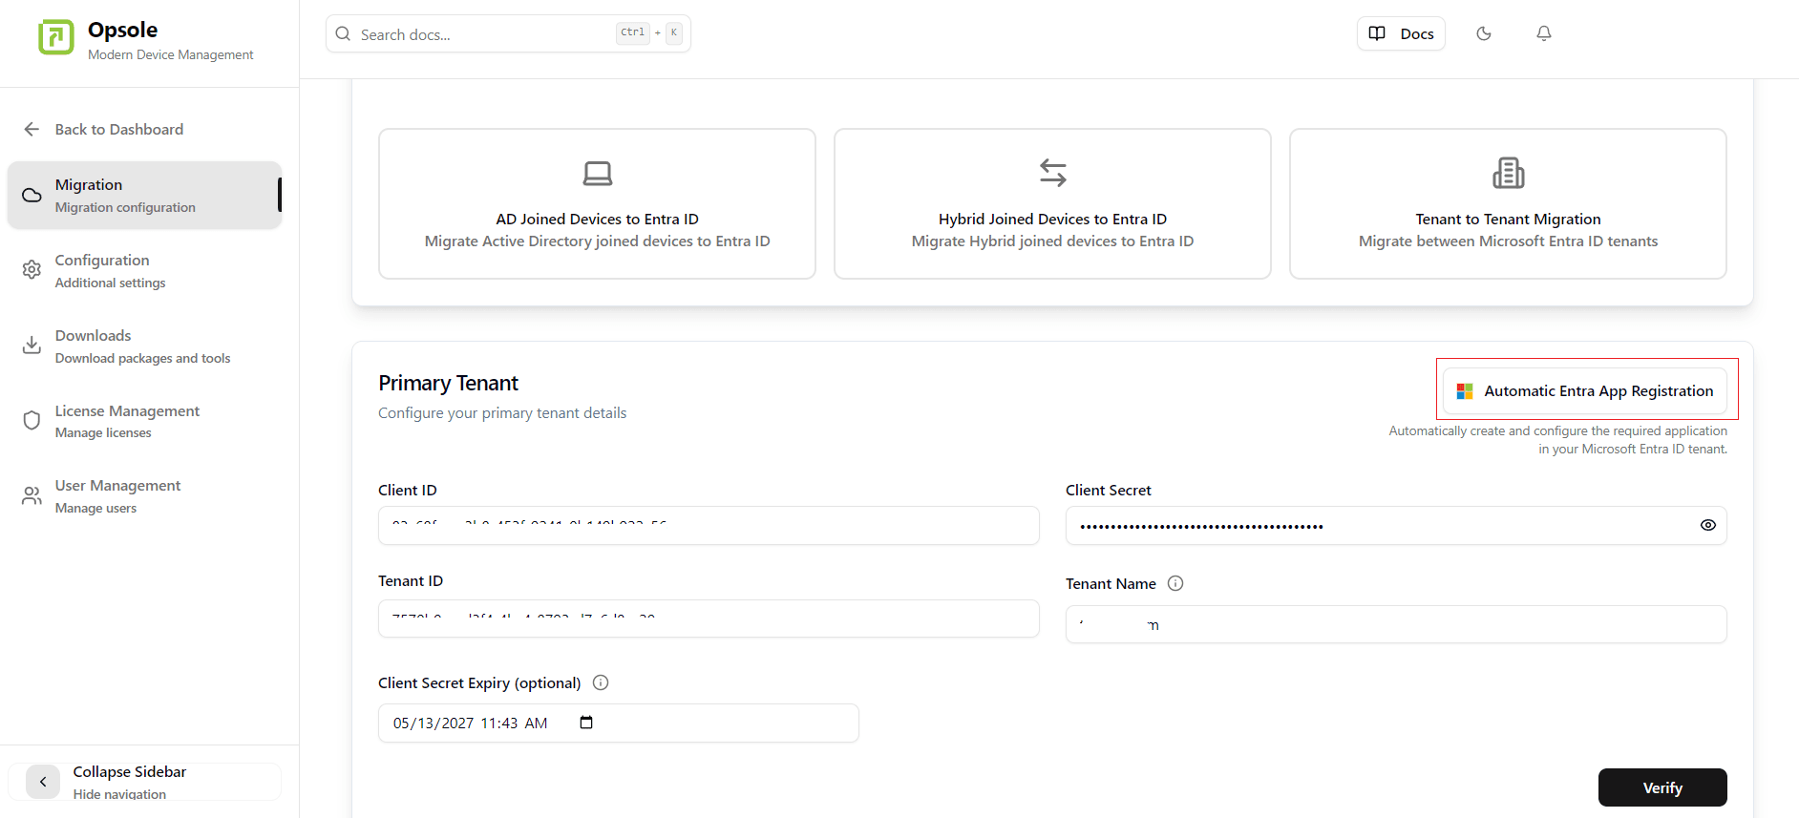Click the Ctrl+K shortcut hint

649,32
